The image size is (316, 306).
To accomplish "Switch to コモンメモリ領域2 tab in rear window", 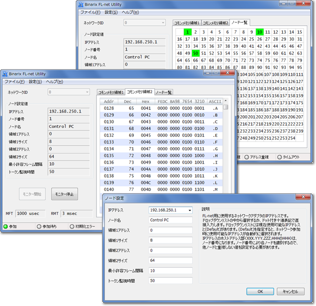I will [216, 23].
